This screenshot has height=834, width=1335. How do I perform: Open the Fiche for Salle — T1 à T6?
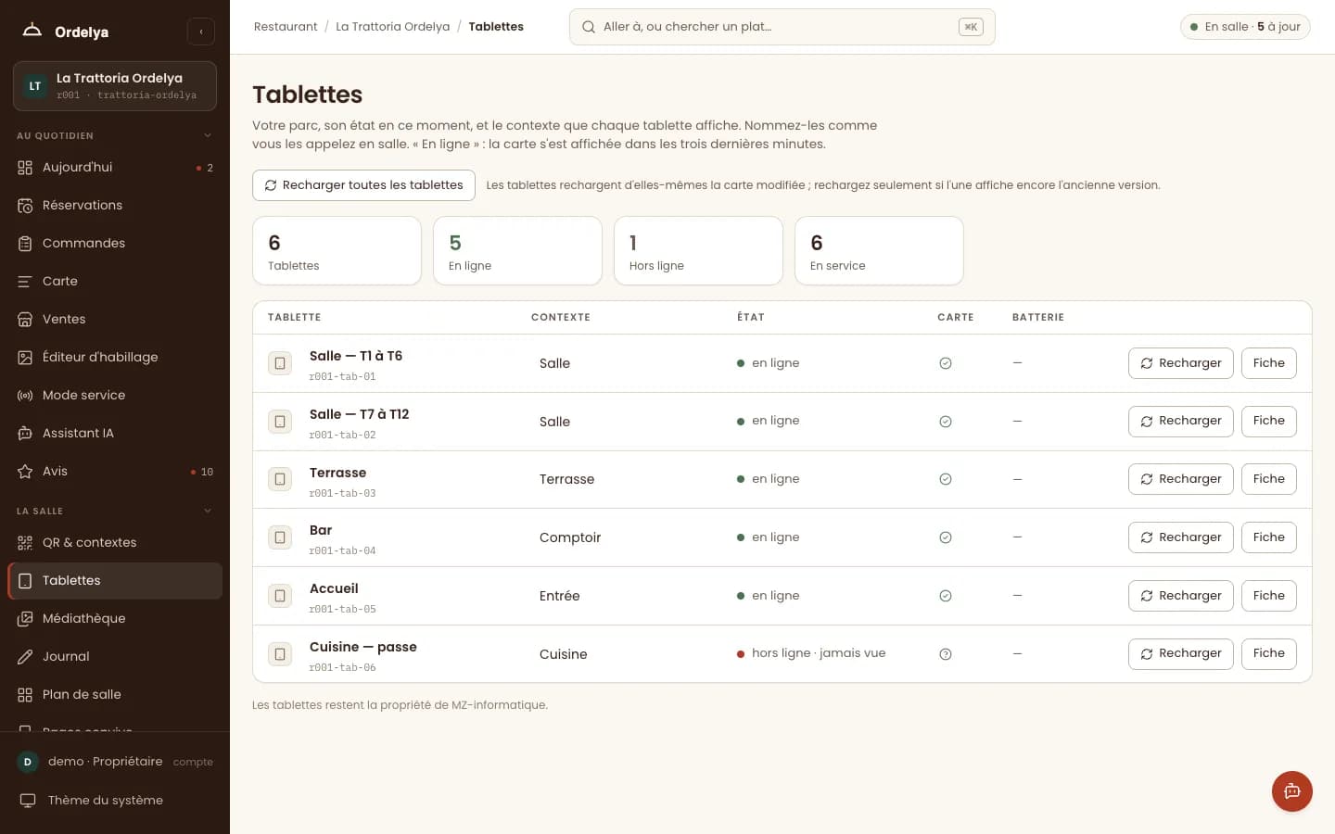[1268, 363]
